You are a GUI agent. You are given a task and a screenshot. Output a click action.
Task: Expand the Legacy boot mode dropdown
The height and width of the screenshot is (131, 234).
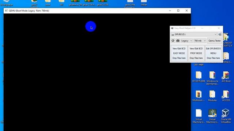(186, 41)
